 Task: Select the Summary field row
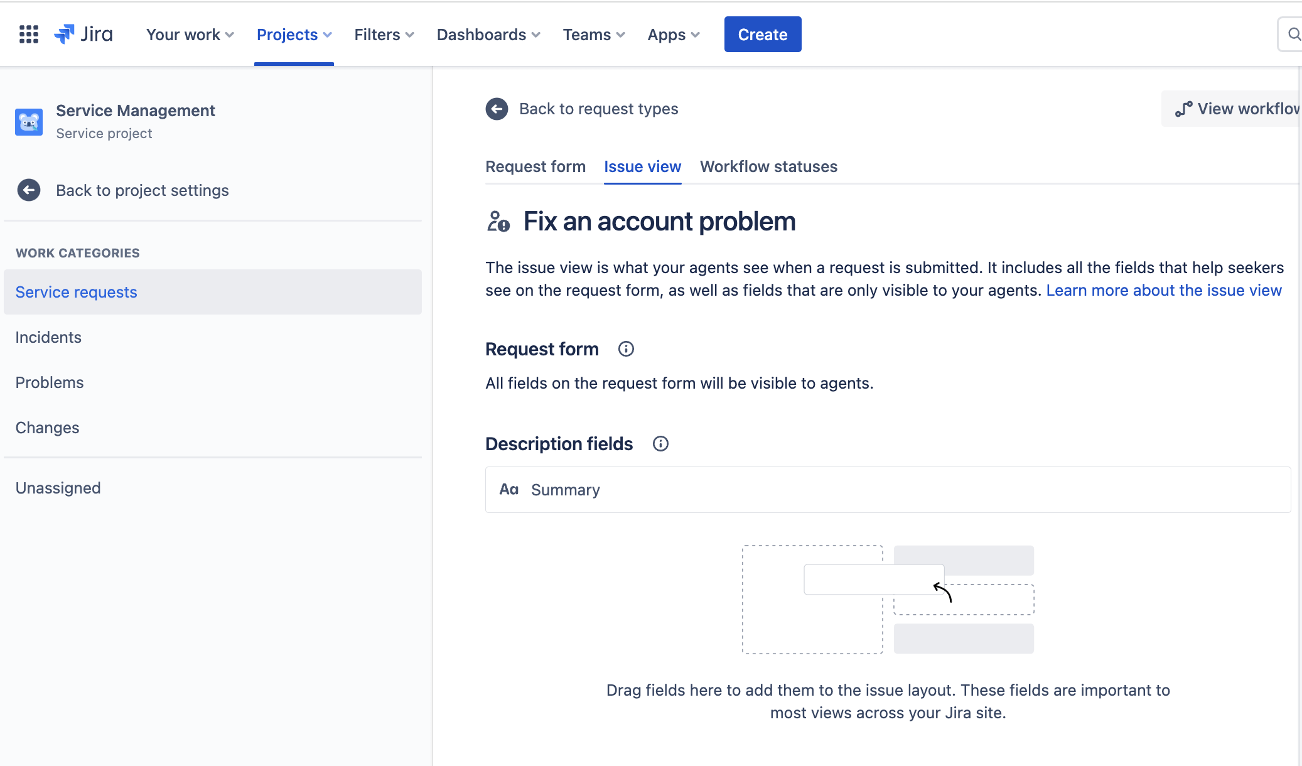888,490
